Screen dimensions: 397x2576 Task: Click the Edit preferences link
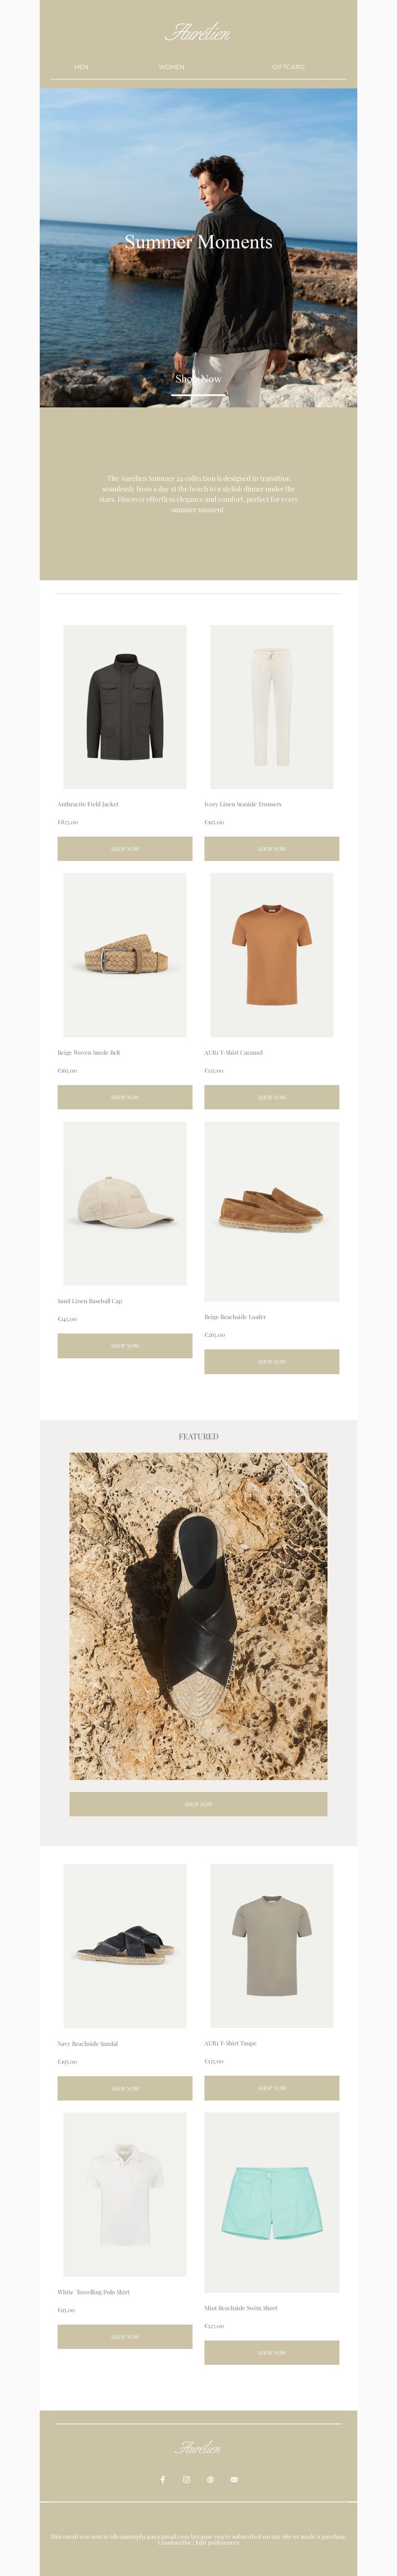(x=218, y=2542)
